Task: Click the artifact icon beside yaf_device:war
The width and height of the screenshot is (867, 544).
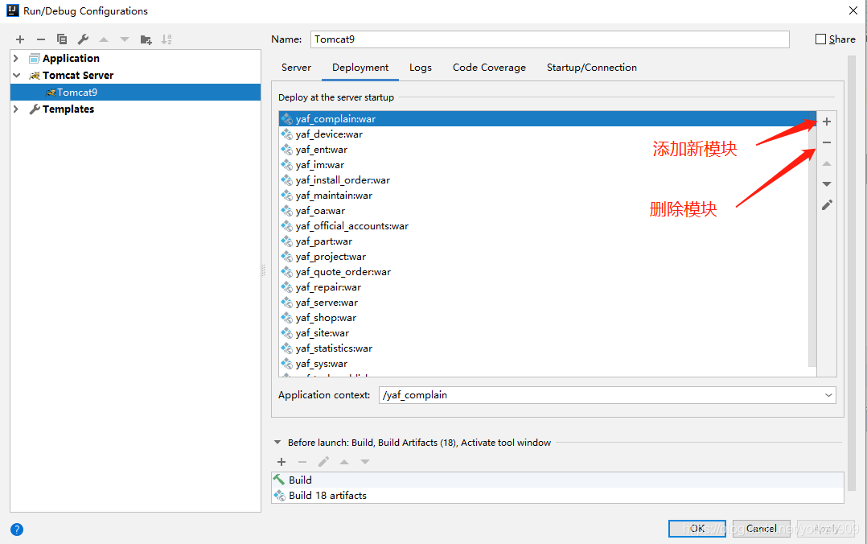Action: point(286,134)
